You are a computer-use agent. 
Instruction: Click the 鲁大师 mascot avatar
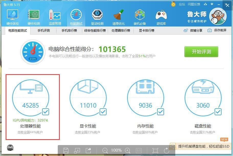tap(218, 16)
